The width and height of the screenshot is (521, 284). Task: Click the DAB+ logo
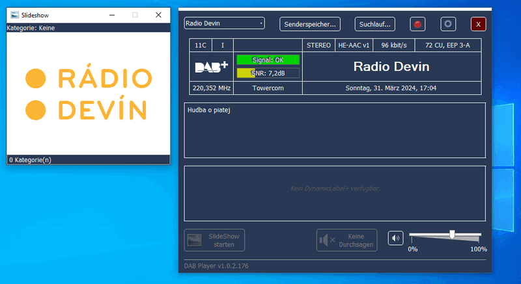(211, 66)
